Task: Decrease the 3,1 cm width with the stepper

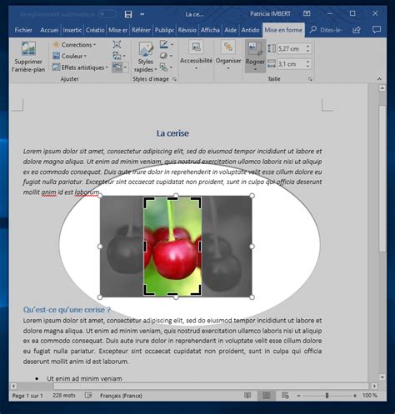Action: [307, 67]
